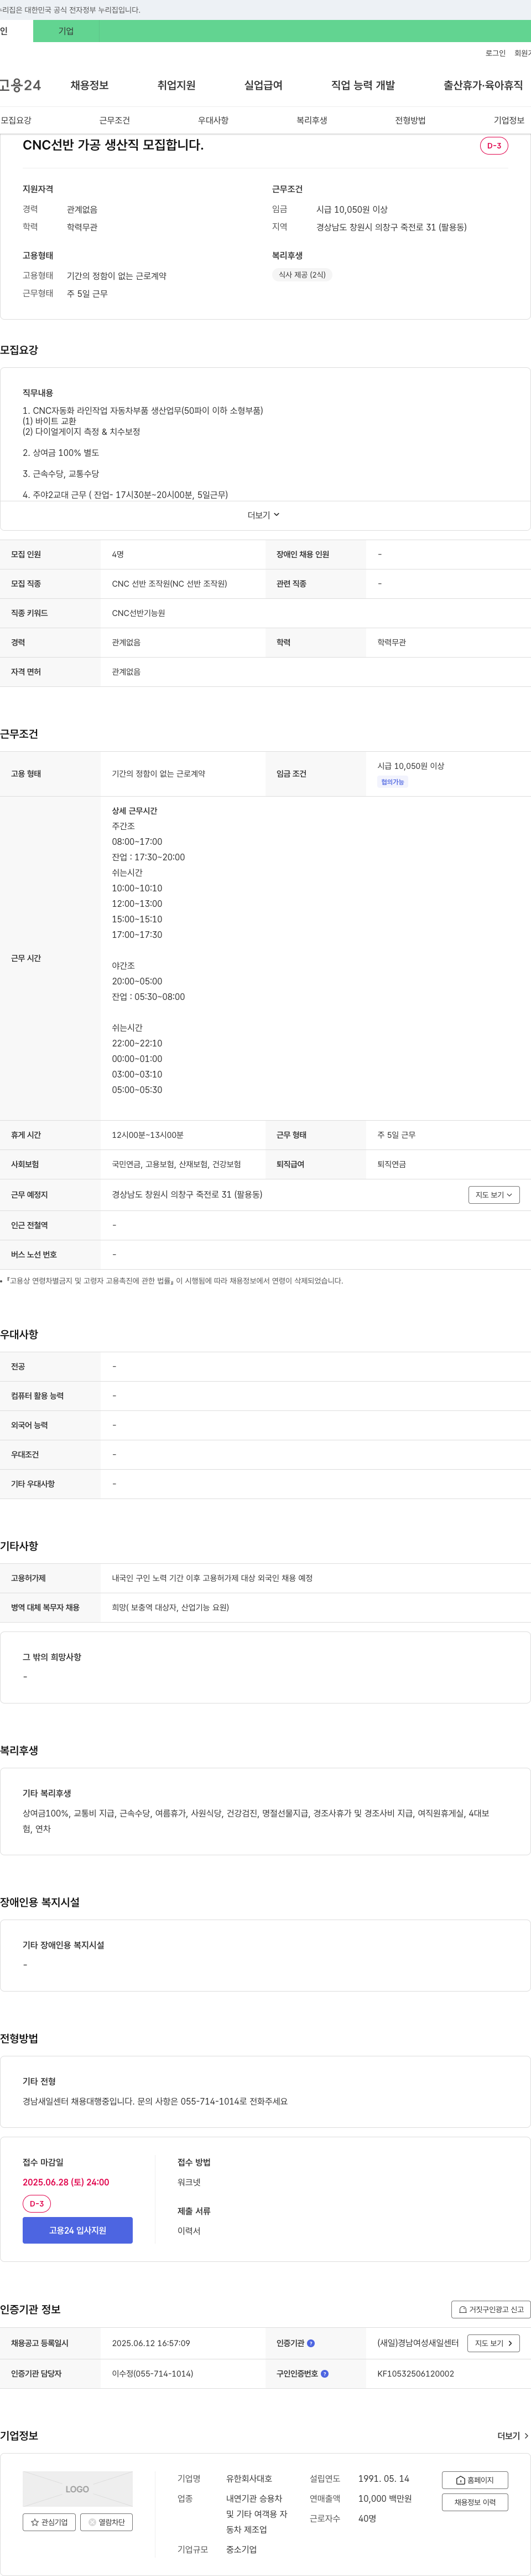Jump to 우대사항 section tab
The height and width of the screenshot is (2576, 531).
pos(212,120)
